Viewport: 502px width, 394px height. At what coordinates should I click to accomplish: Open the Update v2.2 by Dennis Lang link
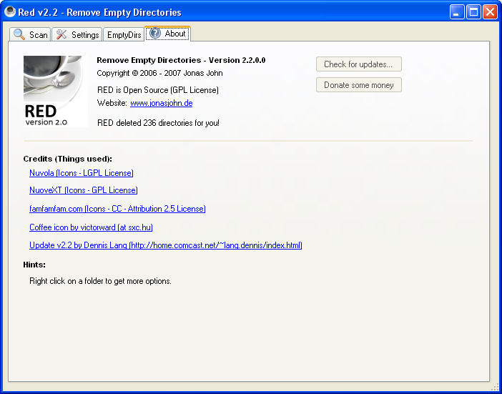(x=166, y=245)
